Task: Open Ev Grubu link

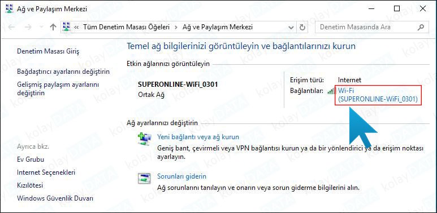Action: coord(31,159)
